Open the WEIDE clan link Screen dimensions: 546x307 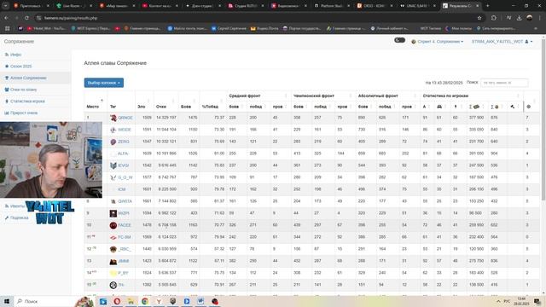pyautogui.click(x=125, y=130)
